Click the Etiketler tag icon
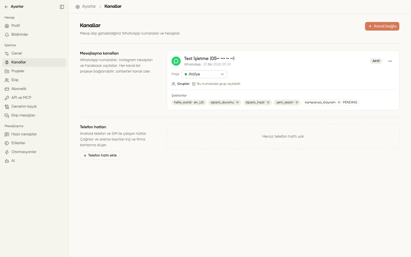The width and height of the screenshot is (411, 257). click(7, 143)
